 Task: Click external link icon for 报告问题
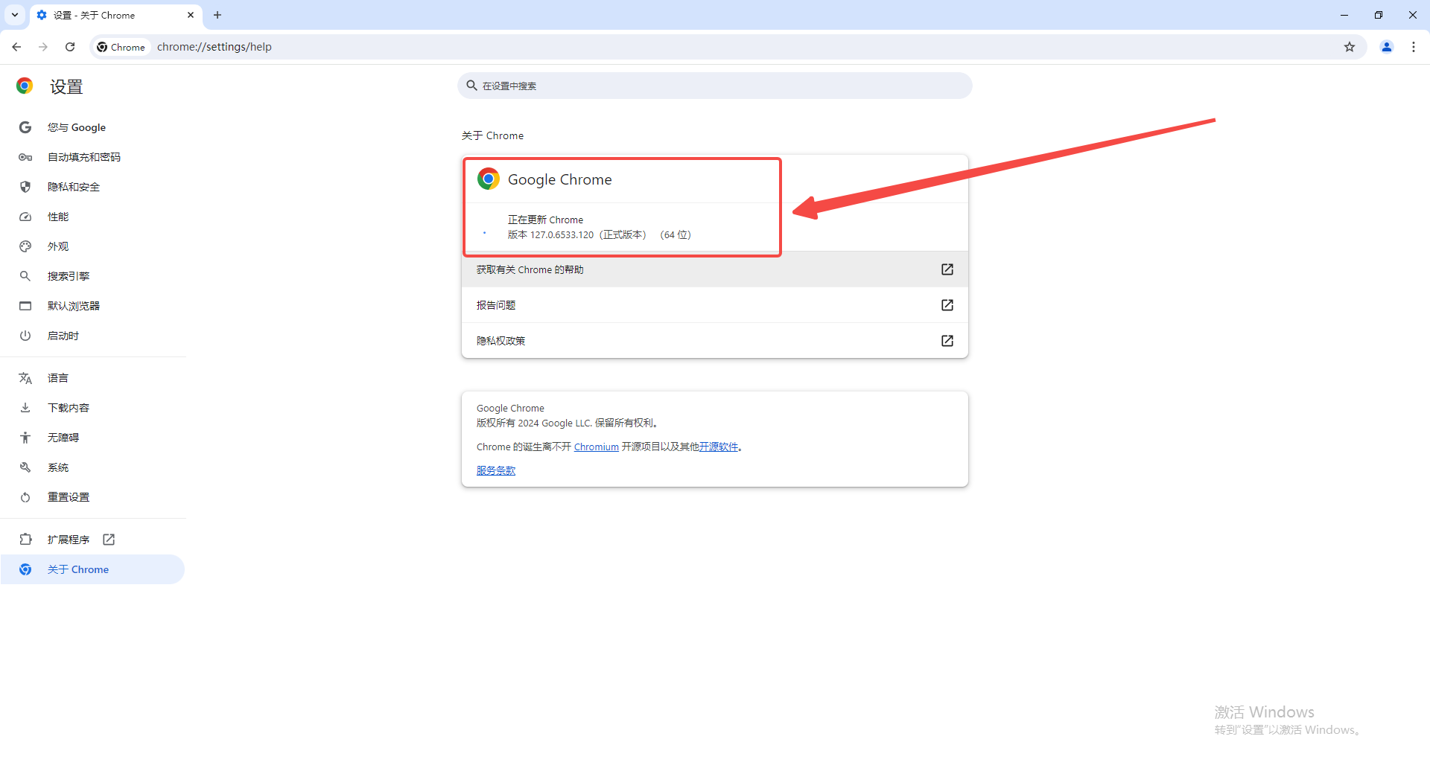[947, 305]
